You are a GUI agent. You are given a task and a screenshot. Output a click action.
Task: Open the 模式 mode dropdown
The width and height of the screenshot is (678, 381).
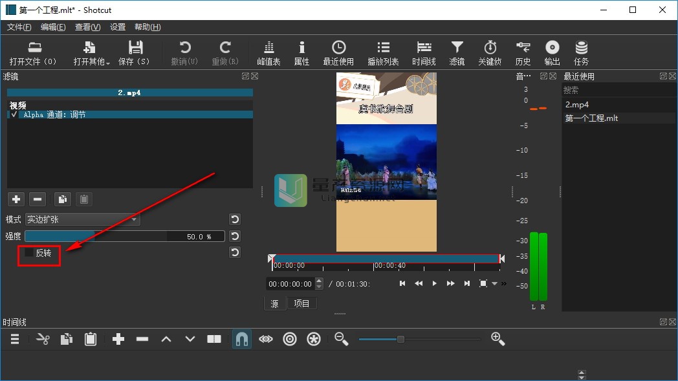point(83,220)
